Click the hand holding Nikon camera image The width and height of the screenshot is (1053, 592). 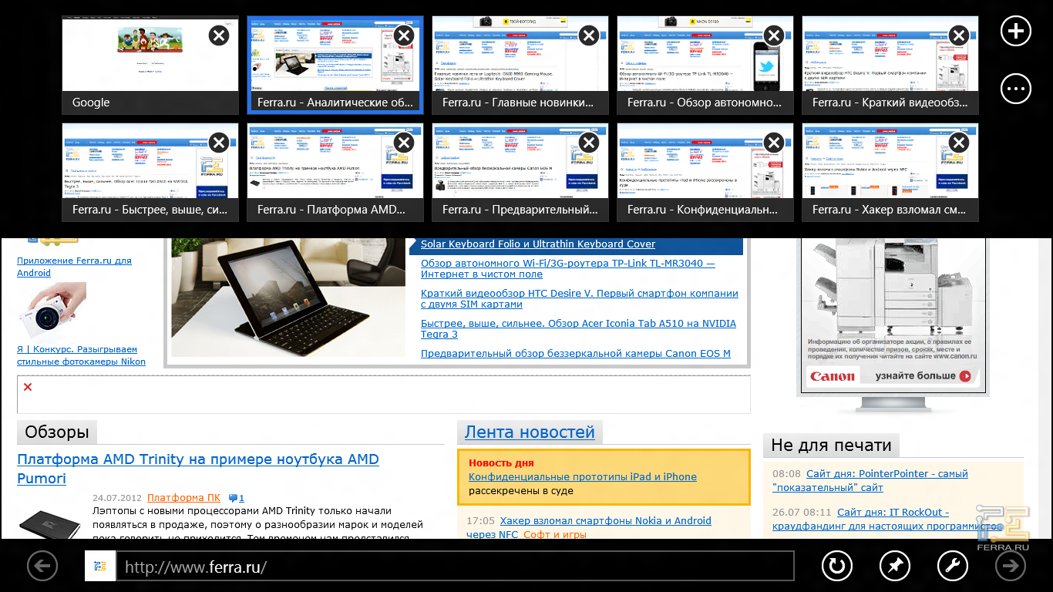click(52, 311)
